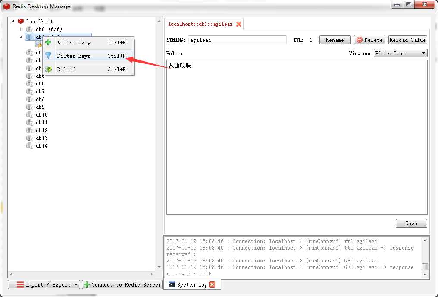Click the db7 database icon

point(30,92)
